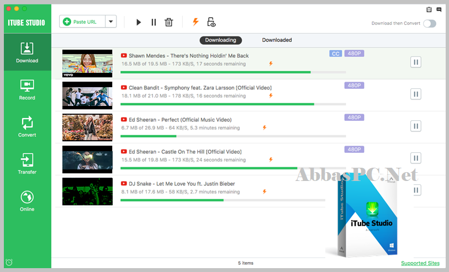Click the Ed Sheeran Perfect progress bar
Viewport: 449px width, 272px height.
233,136
